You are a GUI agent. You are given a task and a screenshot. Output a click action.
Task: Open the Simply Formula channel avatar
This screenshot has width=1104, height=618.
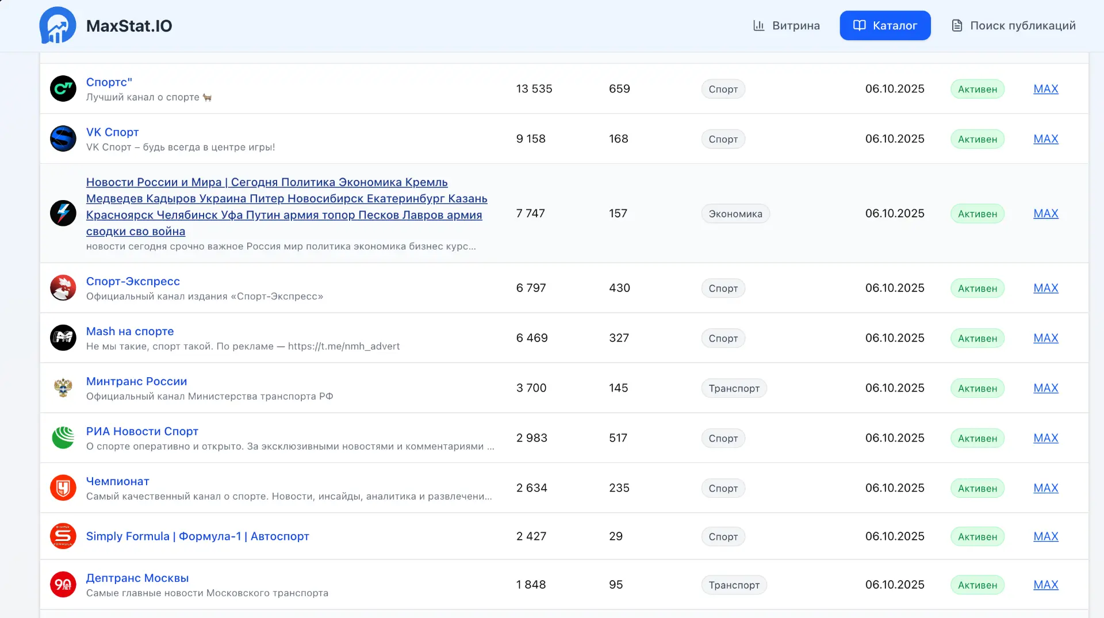(63, 536)
